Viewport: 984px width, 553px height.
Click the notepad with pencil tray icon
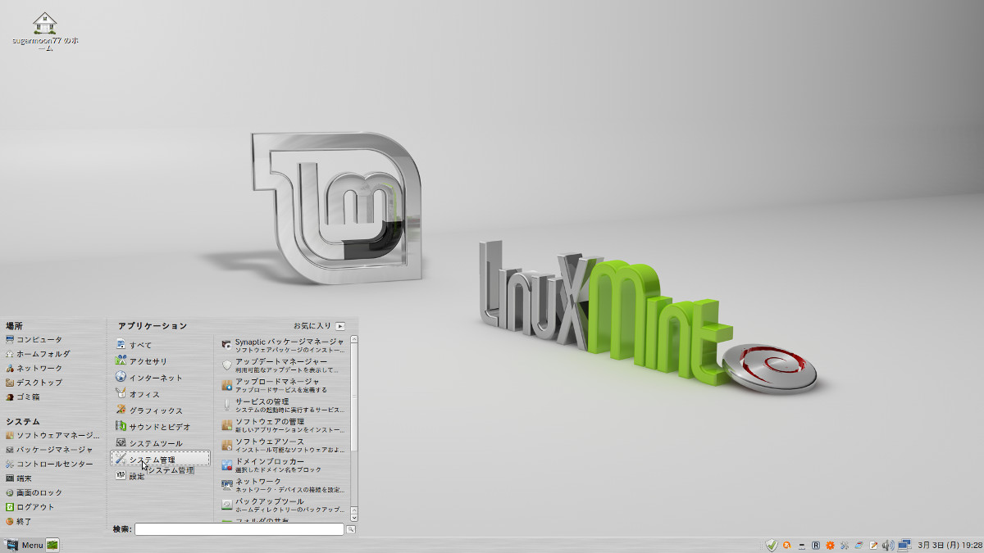click(874, 545)
